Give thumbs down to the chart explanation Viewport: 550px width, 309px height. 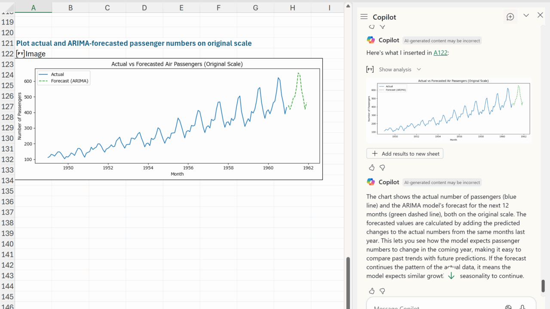382,291
